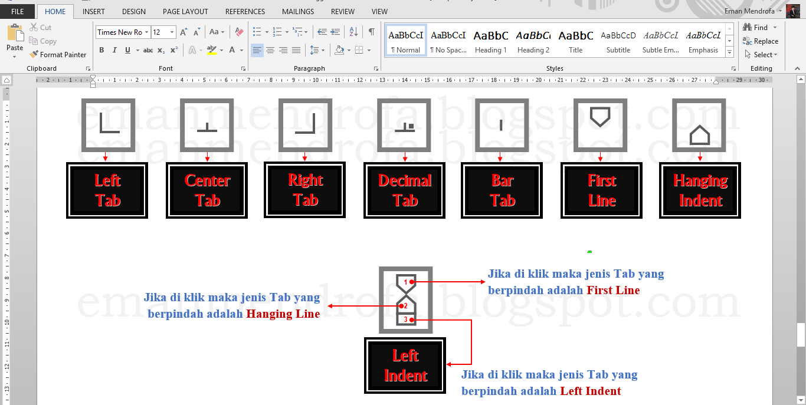Open the font size 12 dropdown
This screenshot has height=405, width=806.
[172, 32]
